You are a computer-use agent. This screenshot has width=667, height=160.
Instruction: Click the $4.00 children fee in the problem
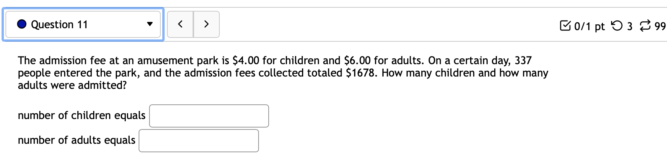(246, 61)
